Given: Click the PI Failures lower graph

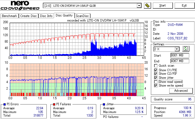Looking at the screenshot, I should pyautogui.click(x=77, y=80).
